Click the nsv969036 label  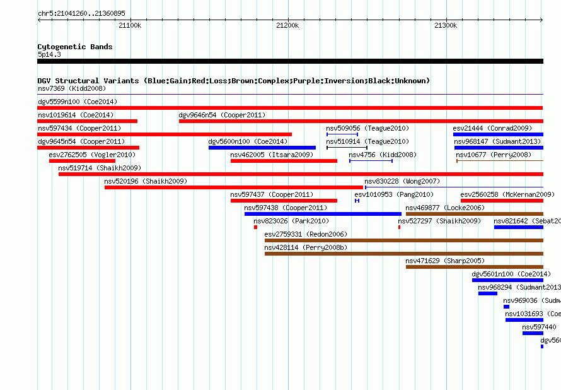click(532, 300)
